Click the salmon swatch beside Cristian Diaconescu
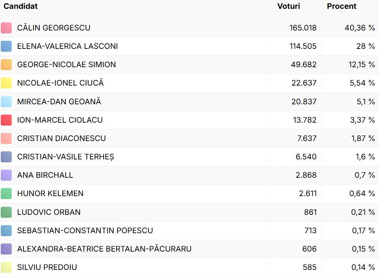 (x=6, y=138)
